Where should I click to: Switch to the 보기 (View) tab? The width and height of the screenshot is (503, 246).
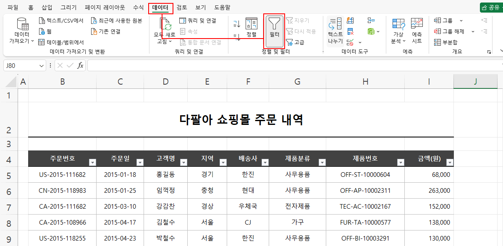(201, 8)
